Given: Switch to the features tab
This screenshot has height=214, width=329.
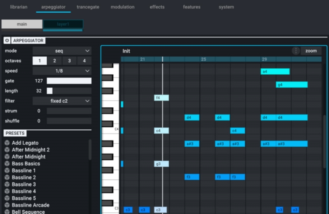Looking at the screenshot, I should pos(192,7).
